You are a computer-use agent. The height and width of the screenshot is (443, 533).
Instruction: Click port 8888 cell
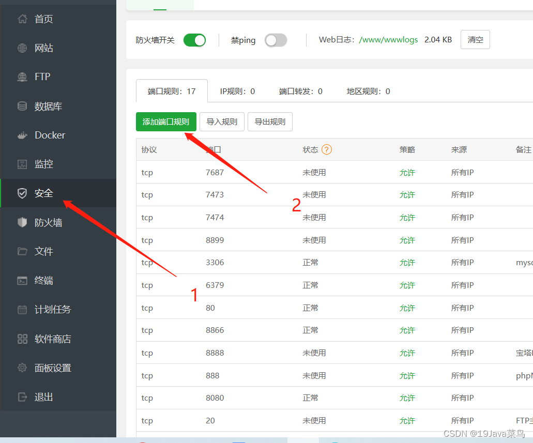pos(215,353)
